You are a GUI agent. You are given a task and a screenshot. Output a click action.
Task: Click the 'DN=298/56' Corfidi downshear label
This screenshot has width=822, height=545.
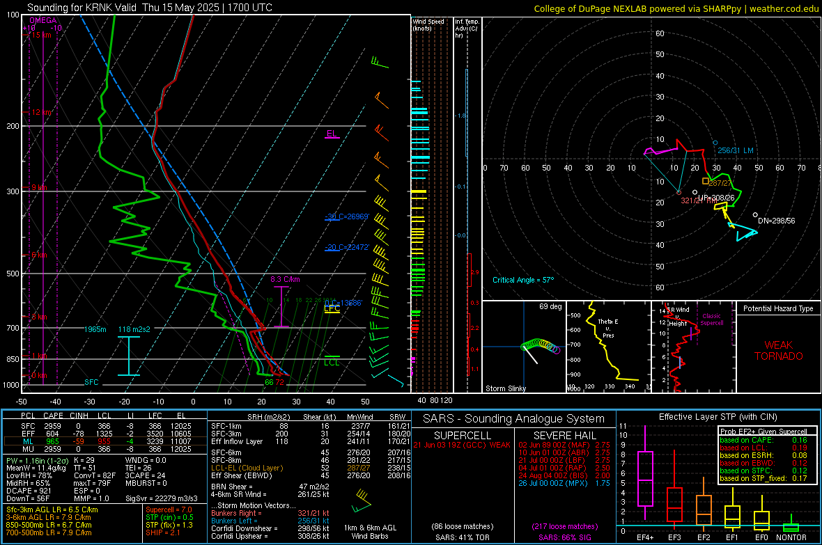tap(777, 221)
